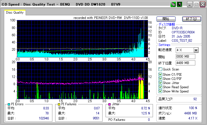
Task: Open the transfer speed dropdown arrow
Action: 196,50
